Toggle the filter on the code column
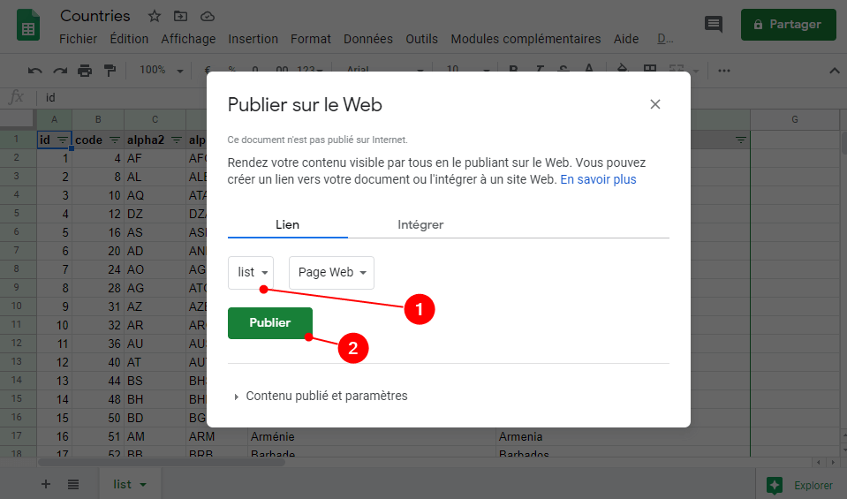 [115, 140]
